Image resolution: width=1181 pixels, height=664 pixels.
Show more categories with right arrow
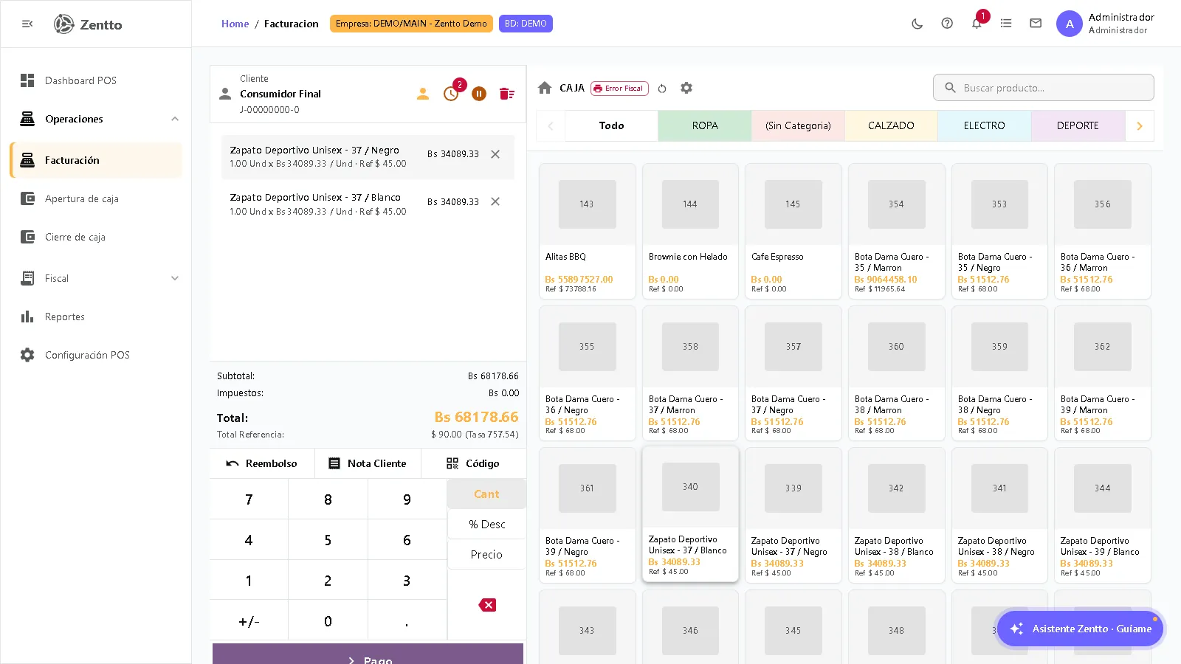click(x=1140, y=126)
